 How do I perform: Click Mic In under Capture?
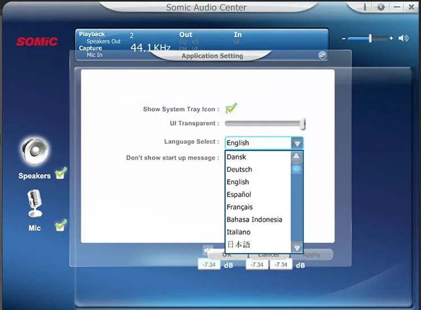pyautogui.click(x=94, y=55)
